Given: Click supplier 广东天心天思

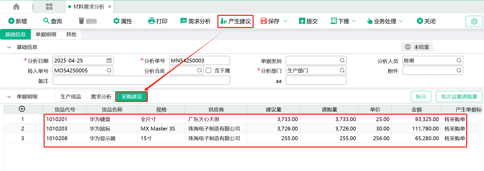Looking at the screenshot, I should point(216,119).
